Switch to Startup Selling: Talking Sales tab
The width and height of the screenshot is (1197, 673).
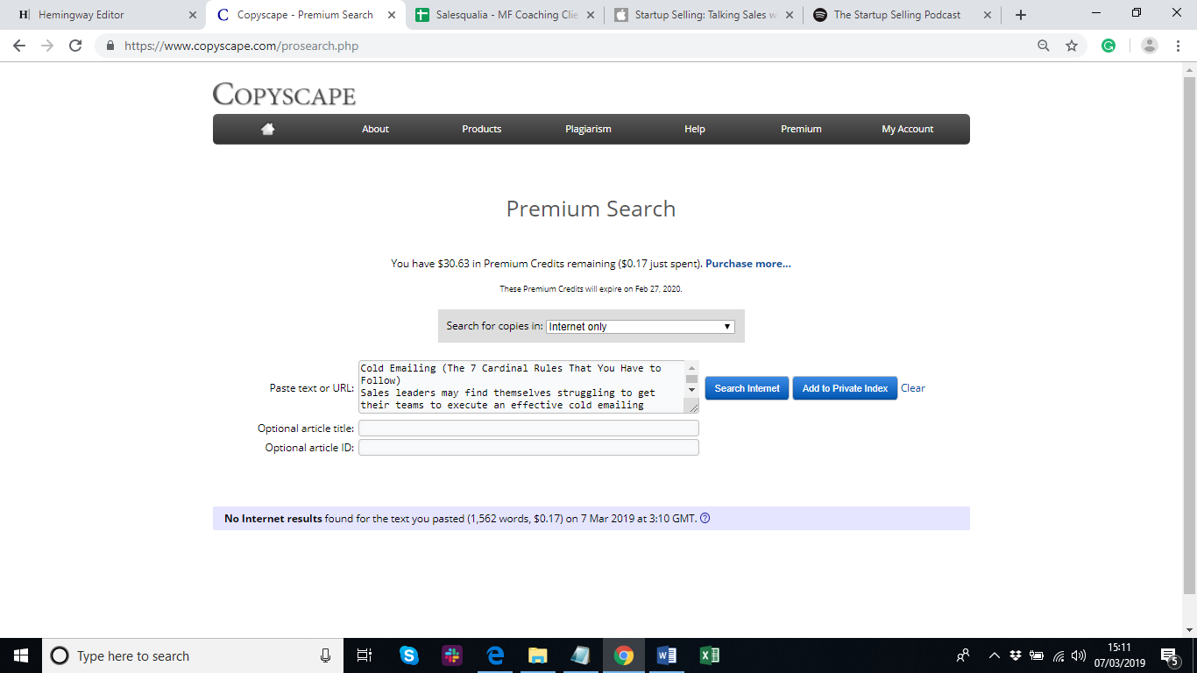click(704, 15)
